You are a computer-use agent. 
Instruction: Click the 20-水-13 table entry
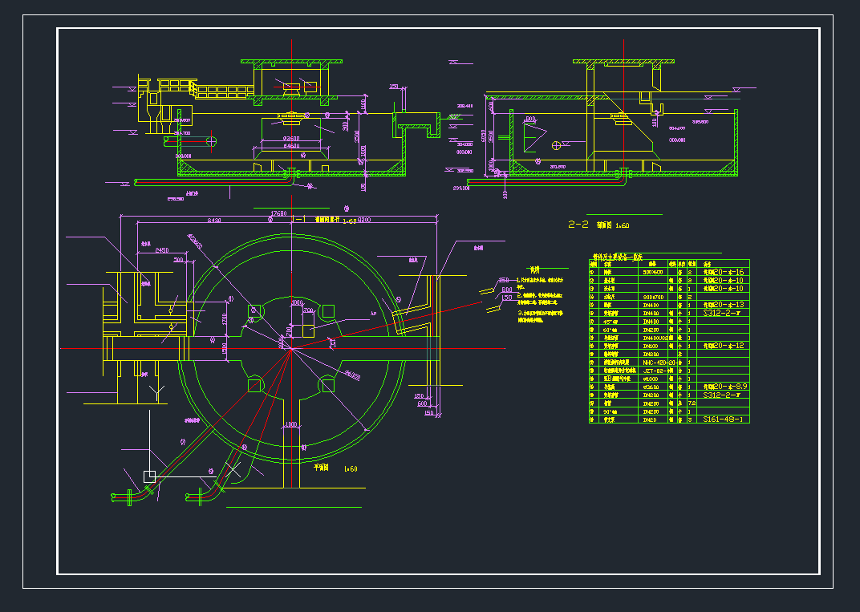pos(724,305)
